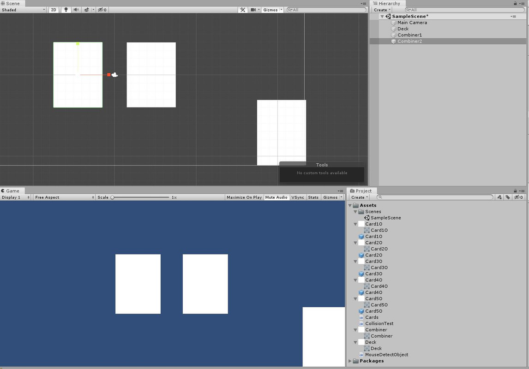Open the Scene panel options menu
Screen dimensions: 529x369
pos(363,4)
